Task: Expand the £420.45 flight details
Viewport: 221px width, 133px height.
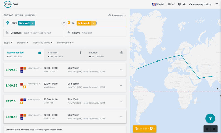Action: (121, 117)
